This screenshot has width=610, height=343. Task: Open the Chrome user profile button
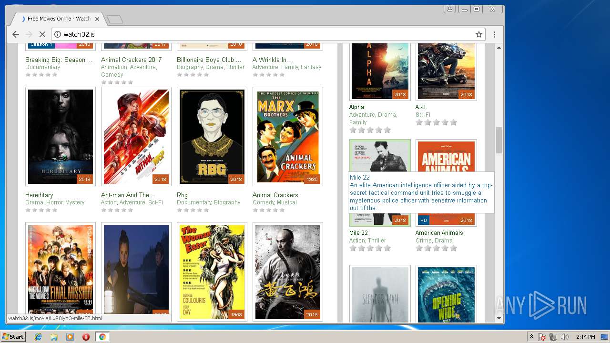coord(449,9)
